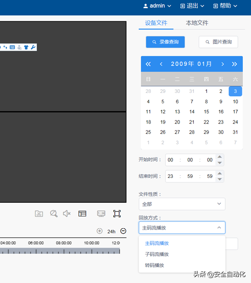Zoom out timeline with minus icon

[x=123, y=231]
